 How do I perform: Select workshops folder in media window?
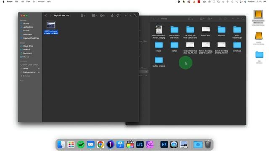tap(237, 45)
